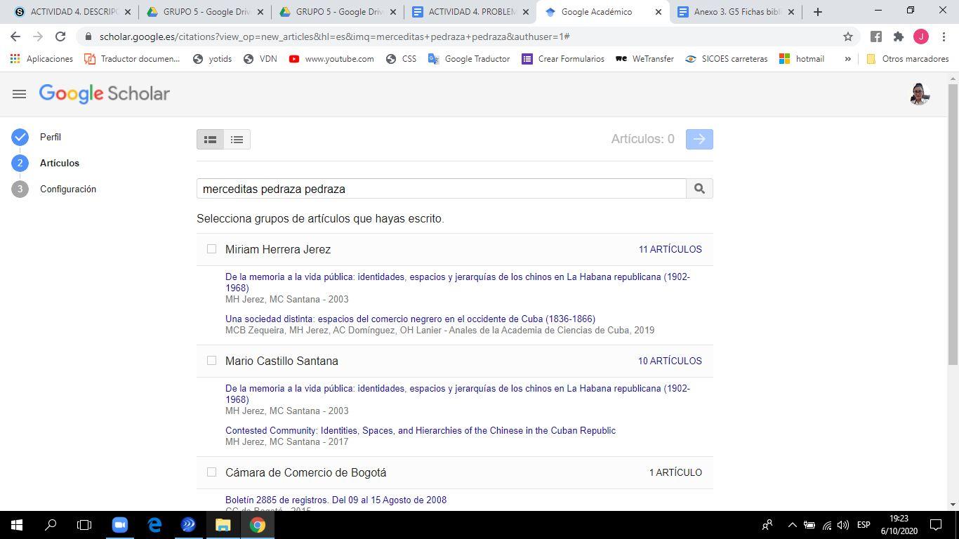Close the Google Académico tab
959x539 pixels.
[x=659, y=12]
